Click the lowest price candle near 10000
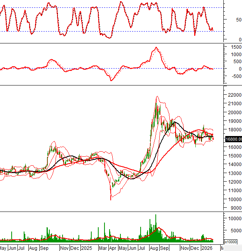This screenshot has width=242, height=251. (111, 198)
